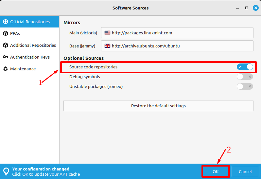
Task: Click the Cancel button
Action: coord(245,171)
